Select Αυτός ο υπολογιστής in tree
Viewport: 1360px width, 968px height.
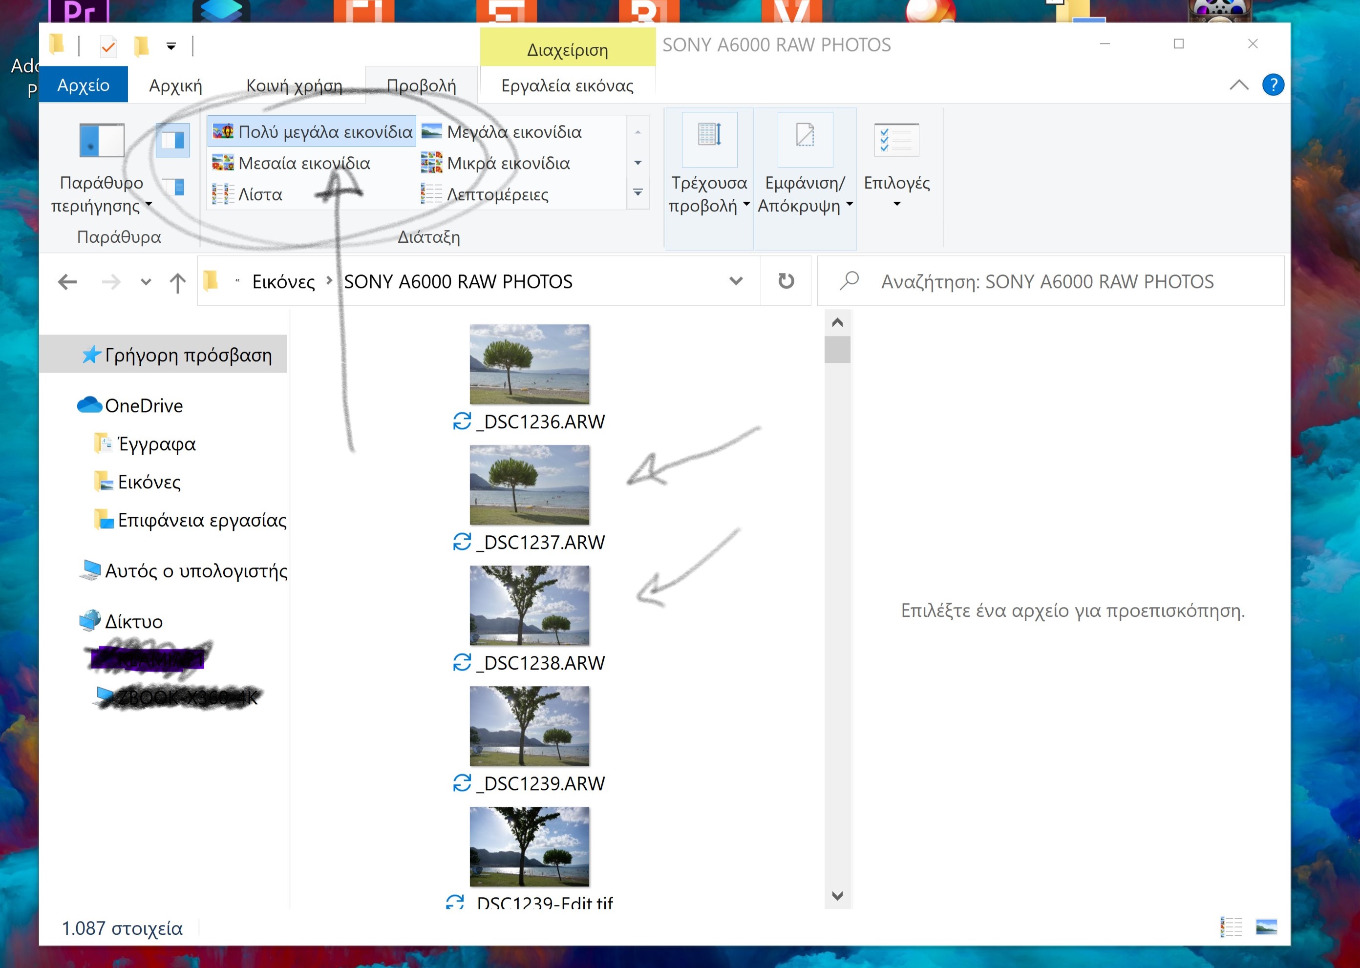[183, 571]
